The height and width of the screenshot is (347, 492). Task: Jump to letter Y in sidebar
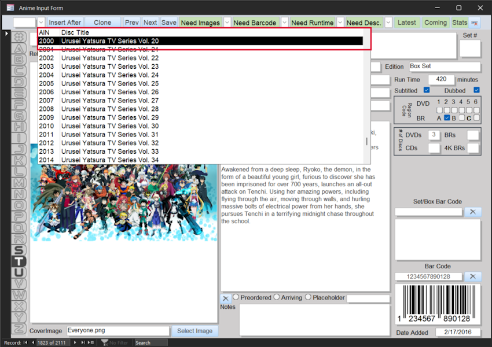coord(19,318)
